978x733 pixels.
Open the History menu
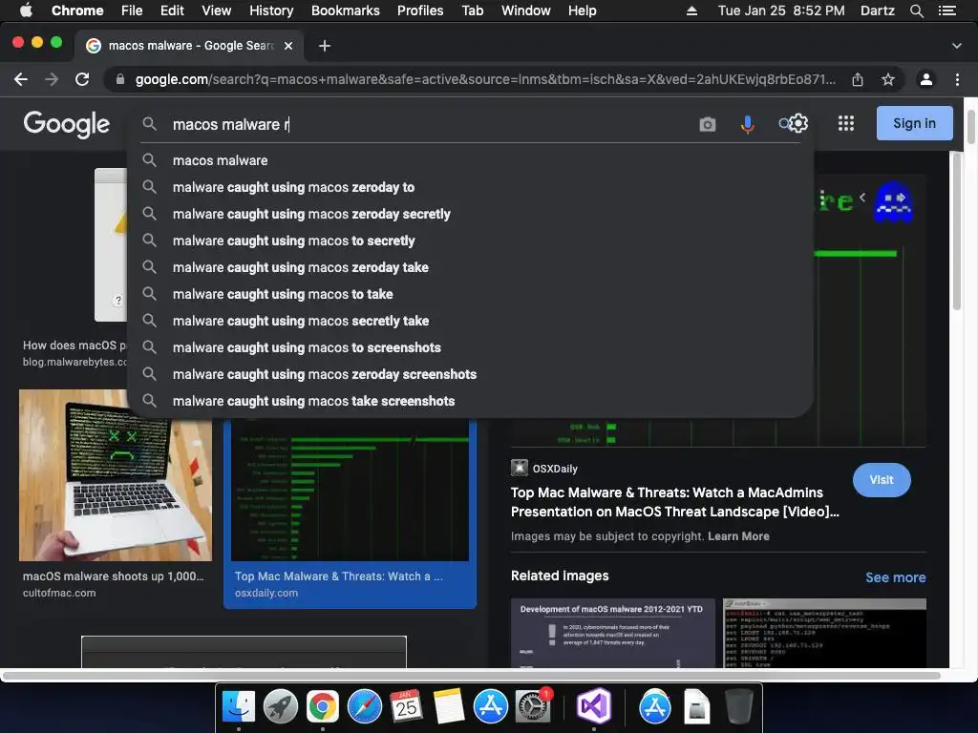pos(271,10)
